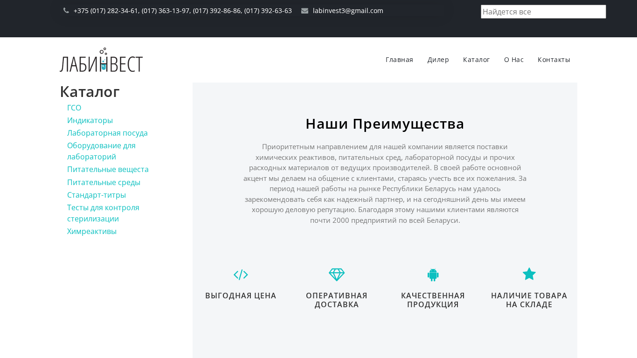Open the Химреактивы category

coord(92,231)
